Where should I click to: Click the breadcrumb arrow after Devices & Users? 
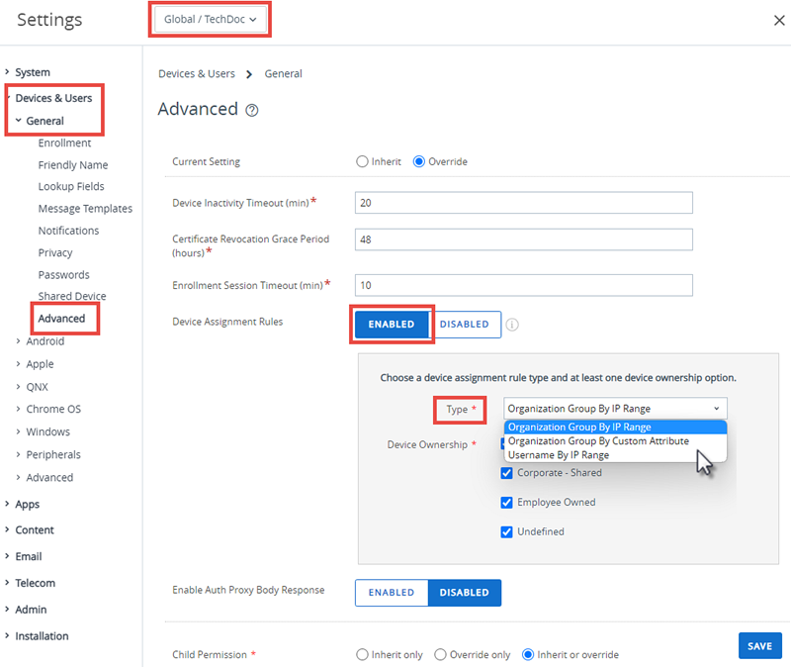click(249, 75)
